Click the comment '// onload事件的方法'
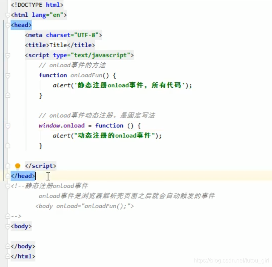 (72, 65)
